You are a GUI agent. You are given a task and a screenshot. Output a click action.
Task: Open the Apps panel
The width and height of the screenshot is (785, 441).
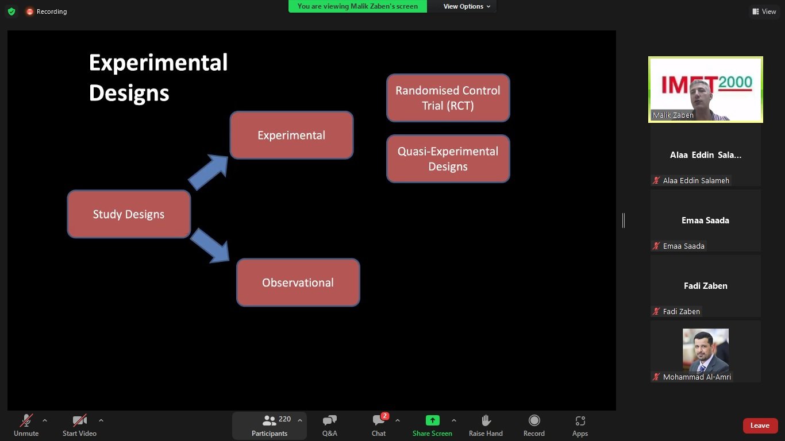click(x=580, y=425)
